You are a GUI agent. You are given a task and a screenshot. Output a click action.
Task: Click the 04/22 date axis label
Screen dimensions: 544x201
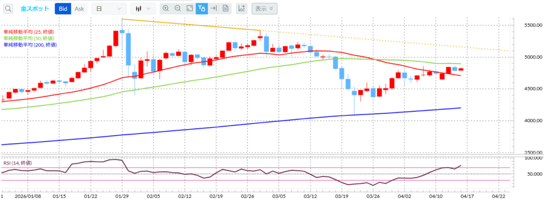(499, 196)
